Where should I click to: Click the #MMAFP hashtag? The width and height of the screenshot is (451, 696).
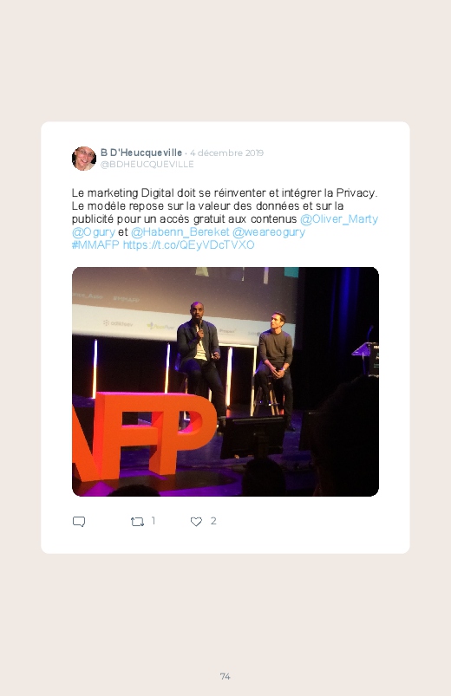click(x=95, y=245)
